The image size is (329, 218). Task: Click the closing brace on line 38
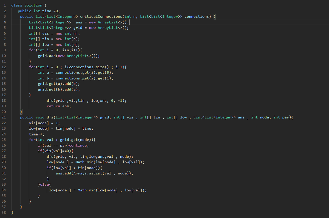(x=13, y=212)
